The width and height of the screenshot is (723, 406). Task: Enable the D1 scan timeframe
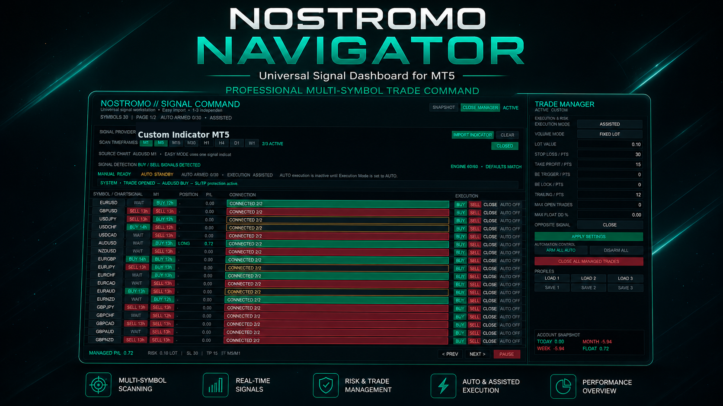237,143
